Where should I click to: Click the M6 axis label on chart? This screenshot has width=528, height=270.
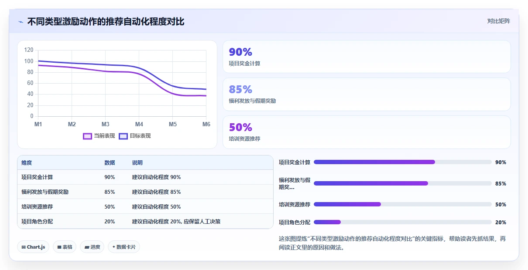pyautogui.click(x=206, y=125)
